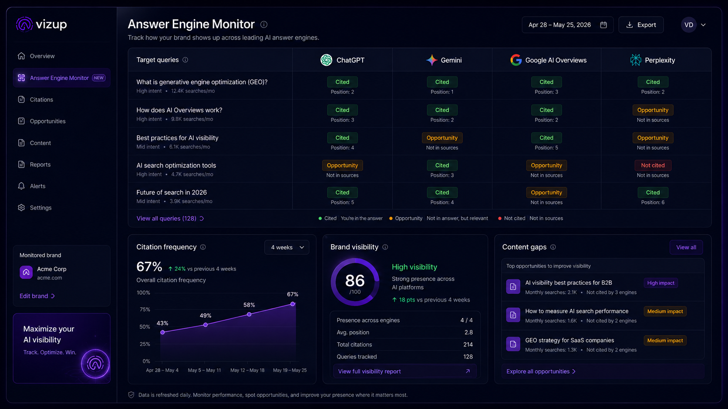Click the Opportunities sidebar icon
Screen dimensions: 728x409
(21, 121)
